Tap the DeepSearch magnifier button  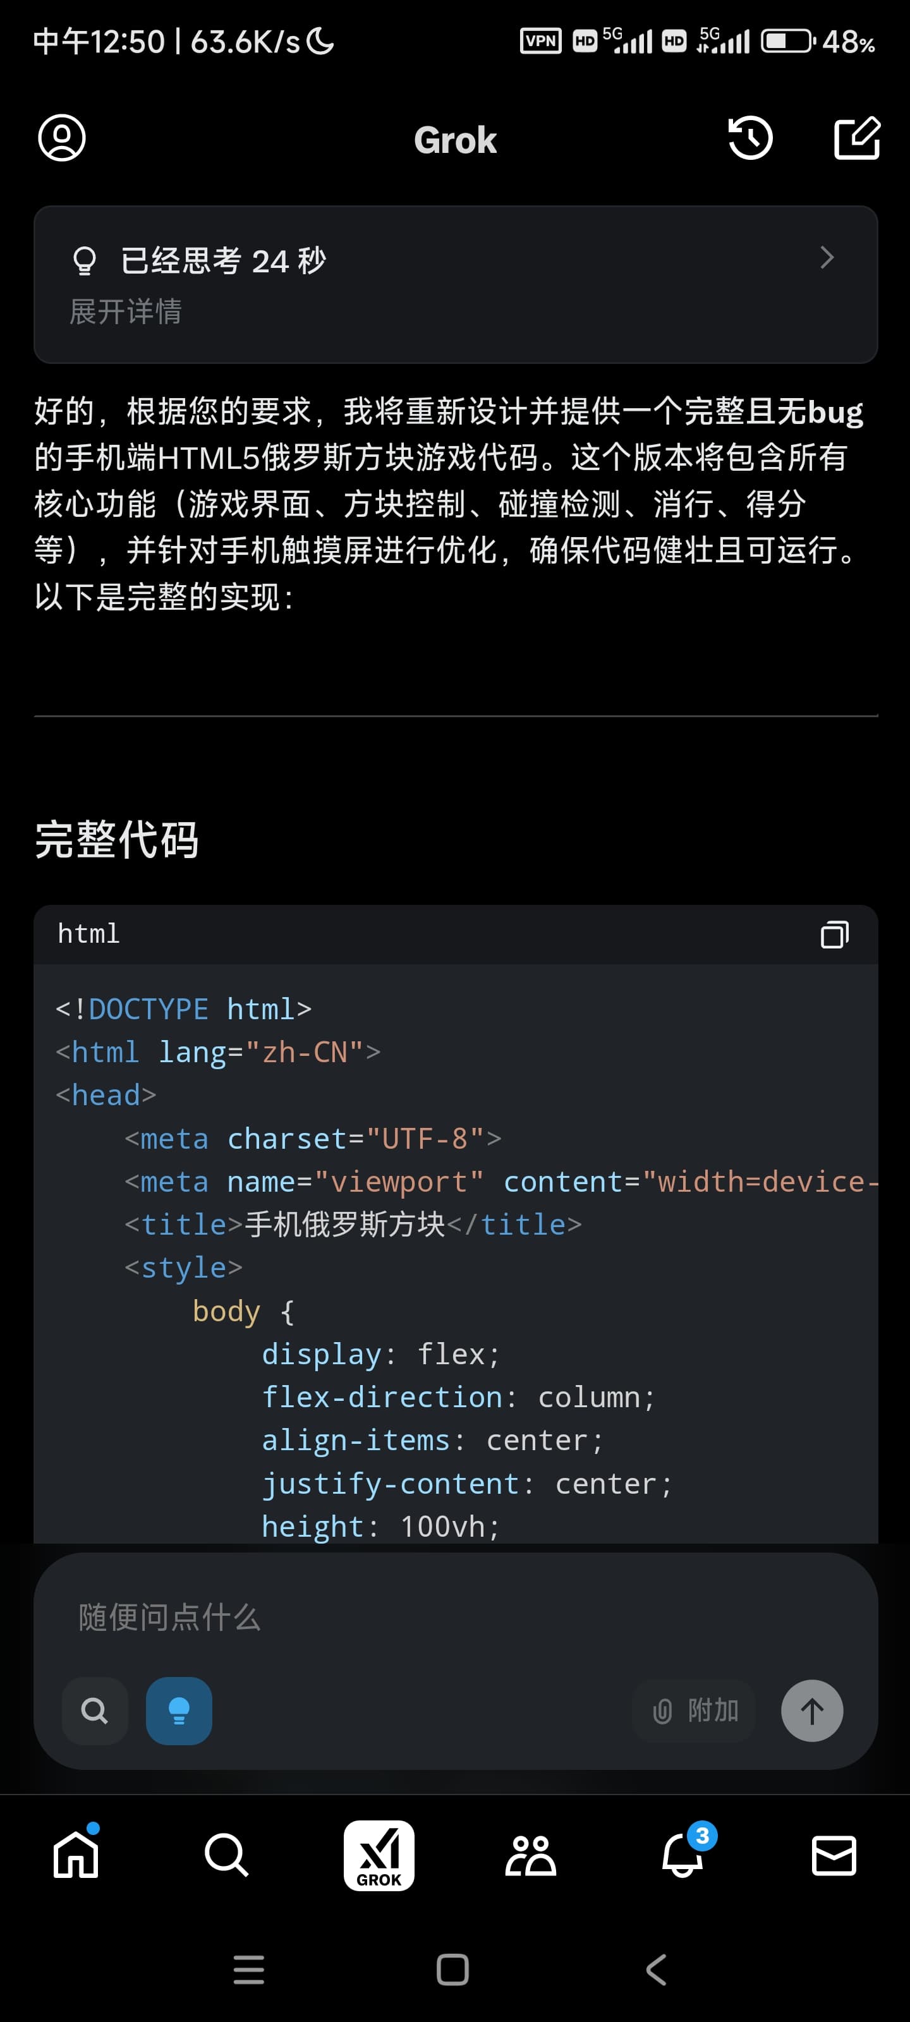pos(95,1710)
